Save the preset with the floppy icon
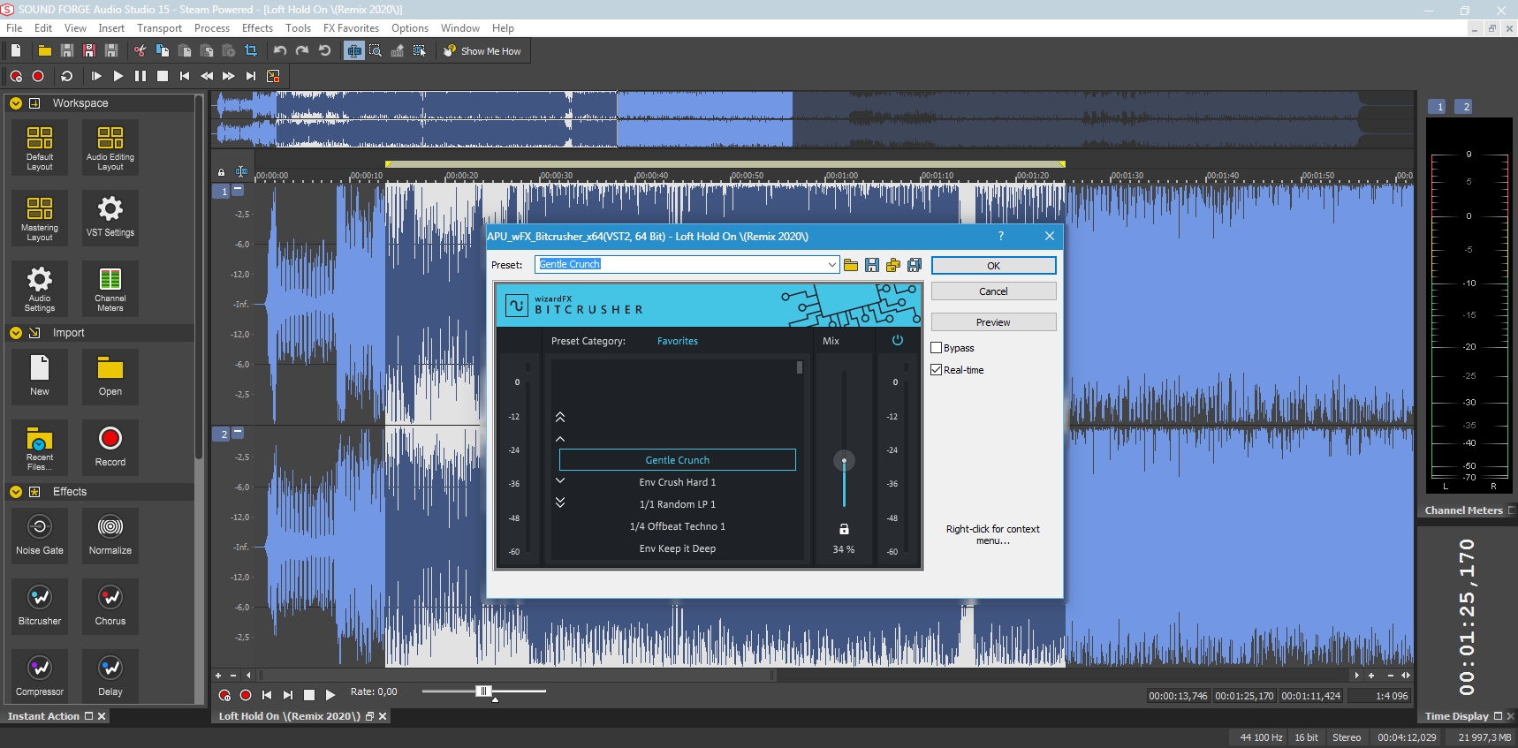Screen dimensions: 1518x748 872,265
